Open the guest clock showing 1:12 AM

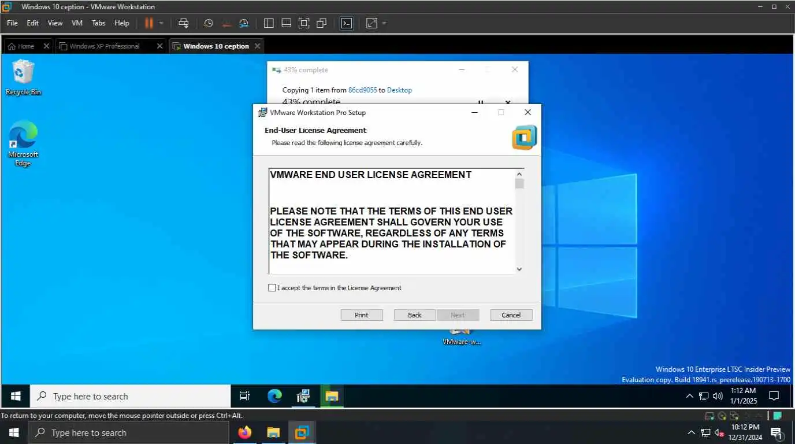click(x=743, y=396)
